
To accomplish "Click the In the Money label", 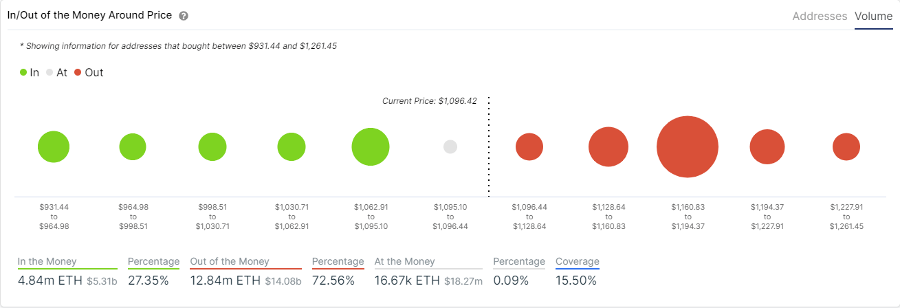I will pos(47,261).
